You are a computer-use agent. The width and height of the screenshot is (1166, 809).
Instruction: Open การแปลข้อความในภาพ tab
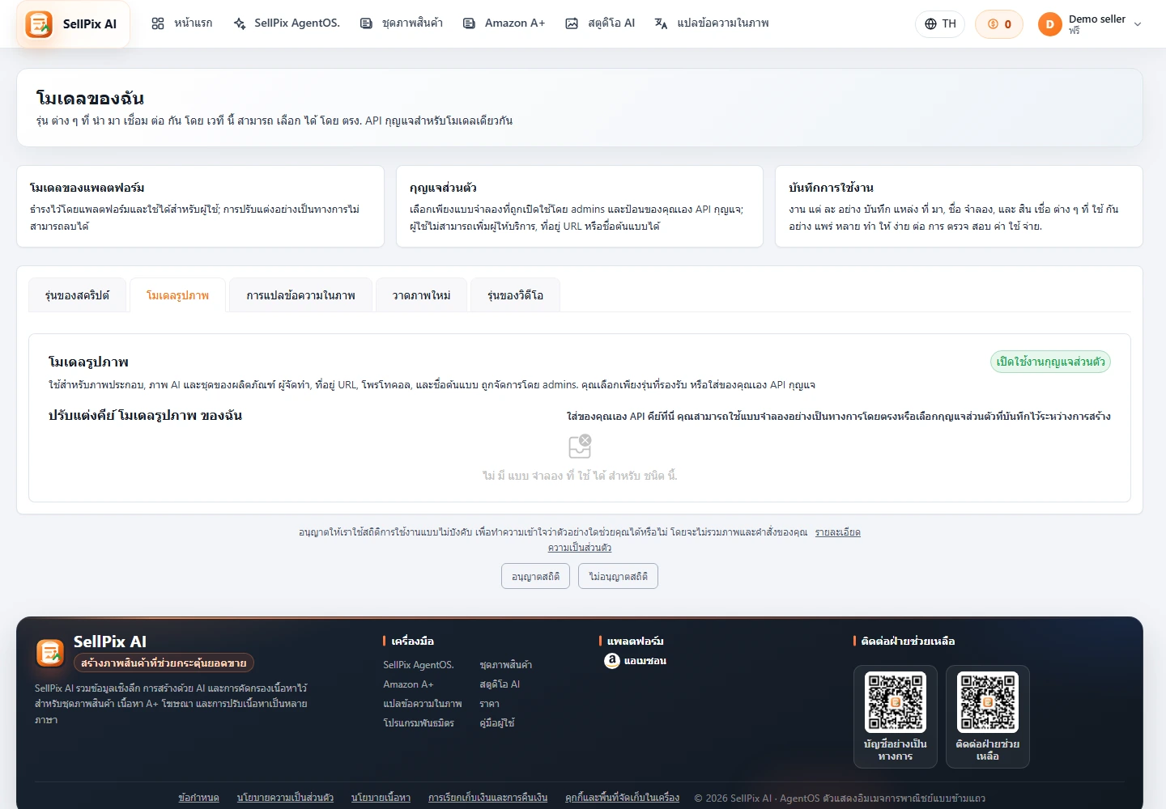click(301, 295)
